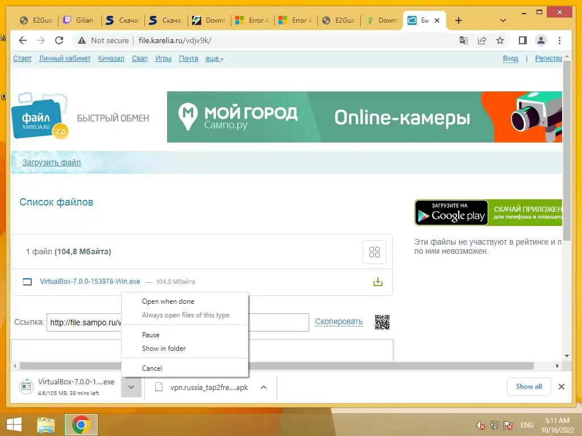582x436 pixels.
Task: Click the Скопировать copy link
Action: click(x=339, y=322)
